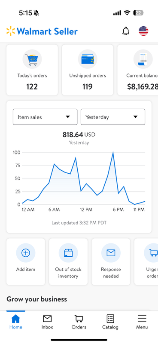158x344 pixels.
Task: Tap the 122 today's orders count
Action: [32, 87]
